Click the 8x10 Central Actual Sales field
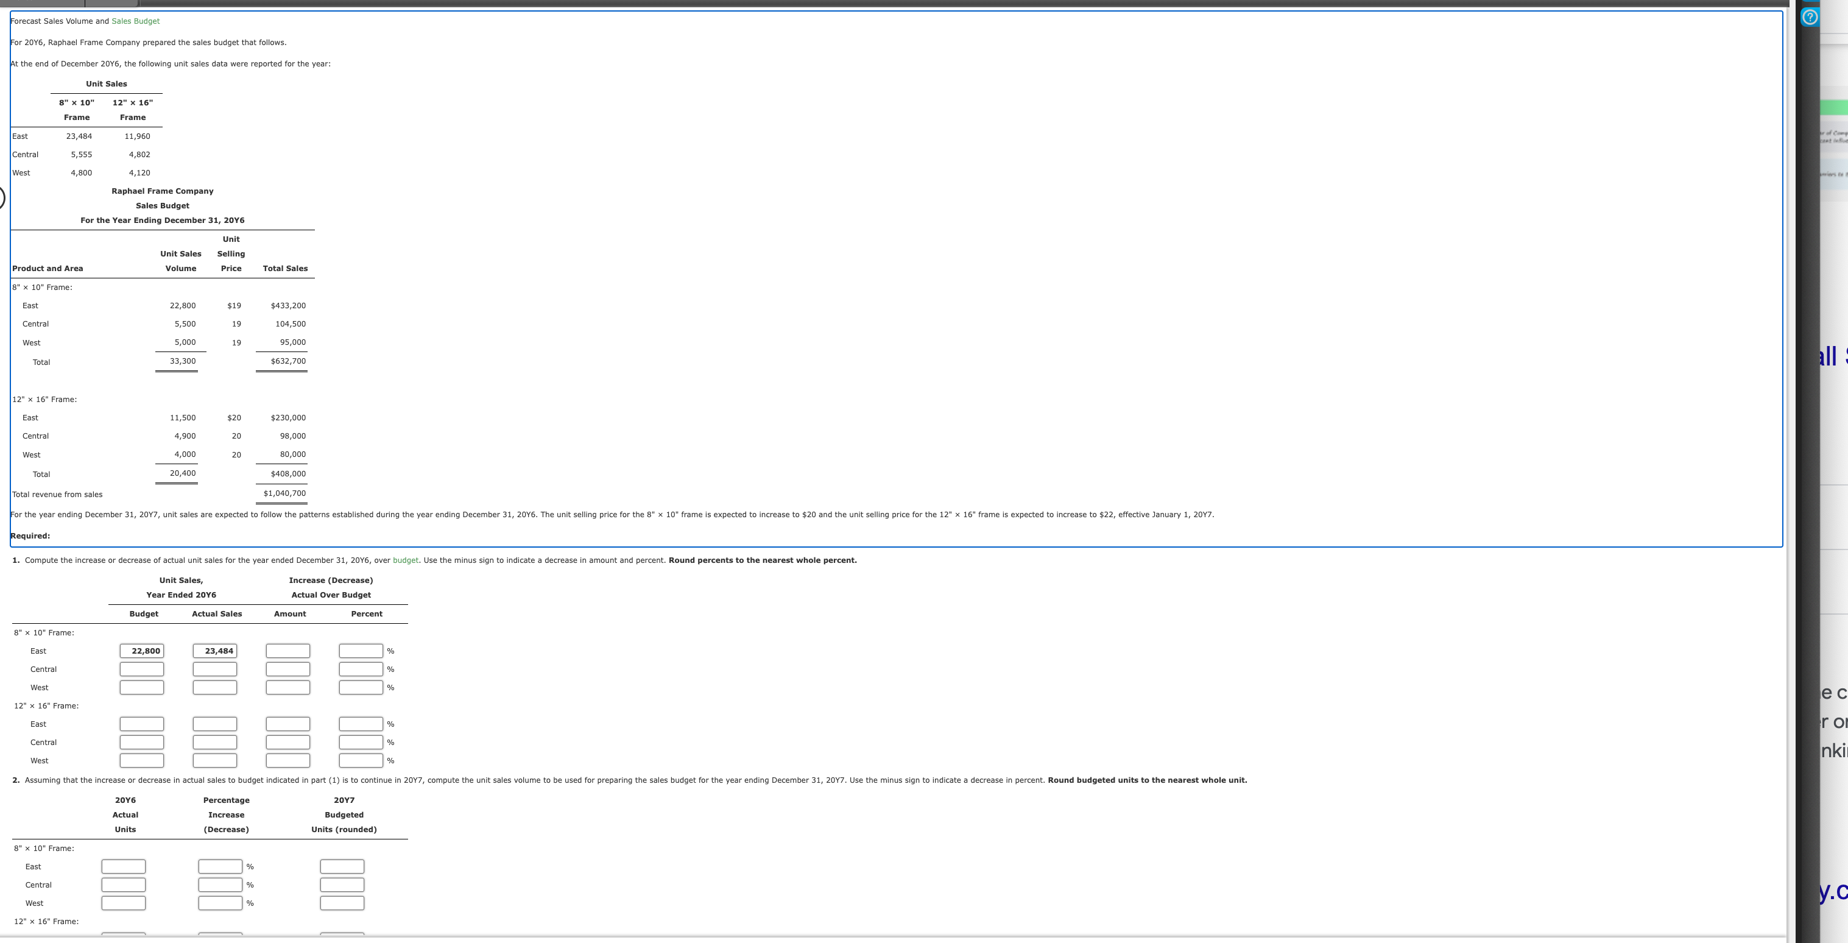Viewport: 1848px width, 943px height. 214,668
